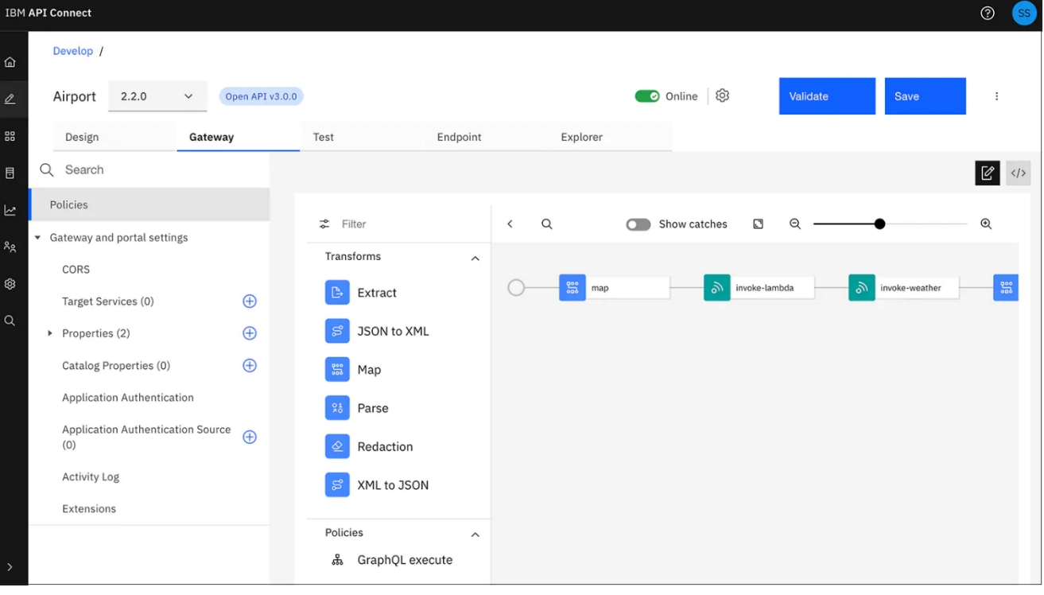1044x595 pixels.
Task: Select the Map transform icon in palette
Action: point(337,370)
